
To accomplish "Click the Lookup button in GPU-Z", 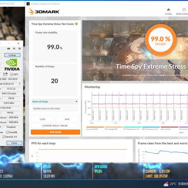I will 12,55.
